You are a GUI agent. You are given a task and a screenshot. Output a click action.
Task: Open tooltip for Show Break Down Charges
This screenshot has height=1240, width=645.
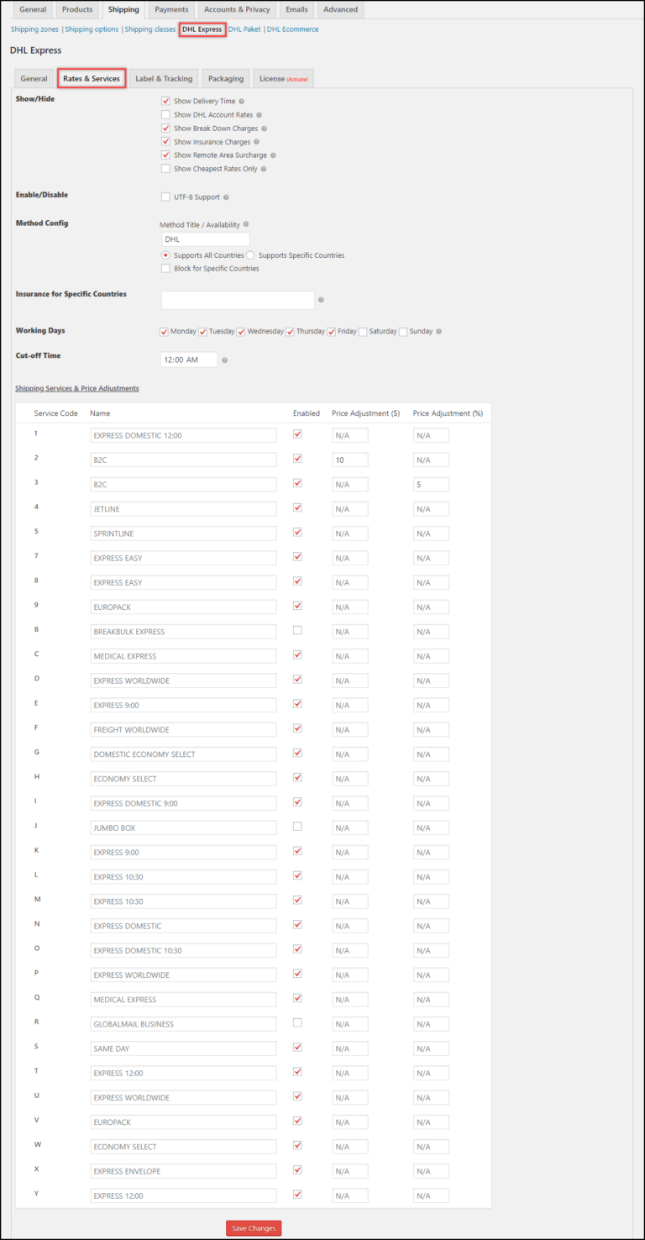[x=263, y=128]
